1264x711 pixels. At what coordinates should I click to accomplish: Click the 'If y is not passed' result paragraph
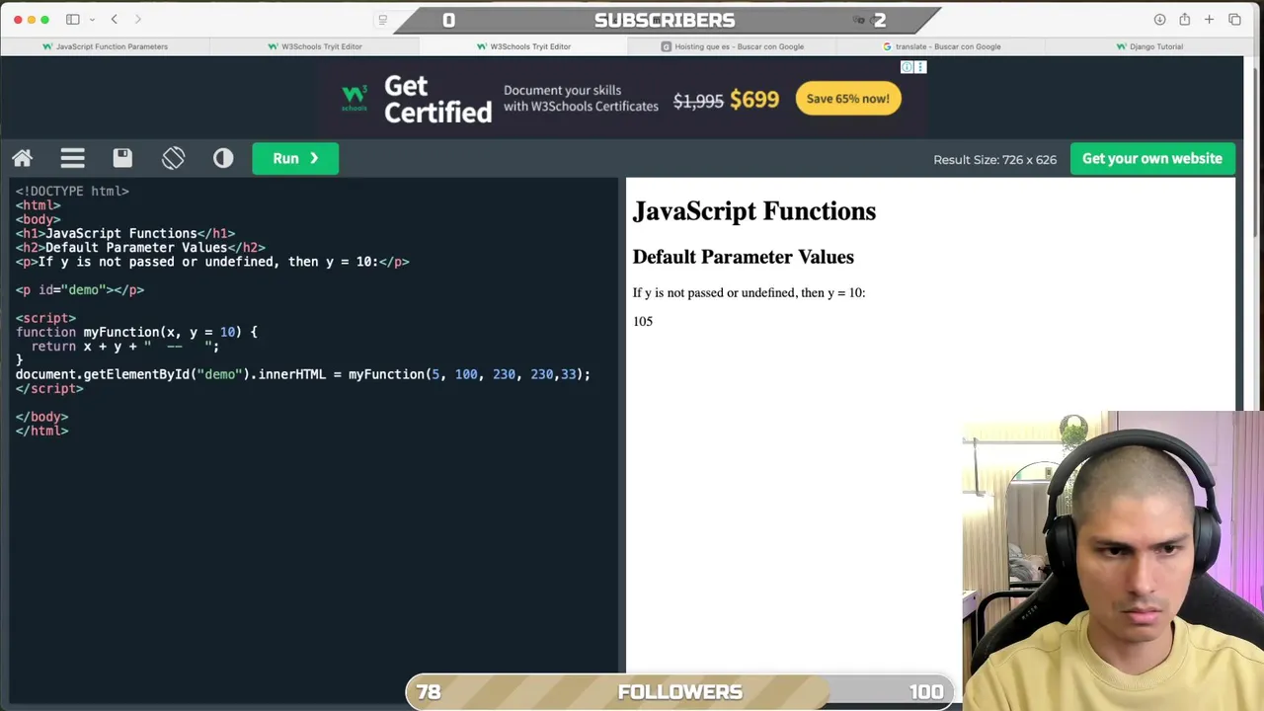pyautogui.click(x=749, y=293)
